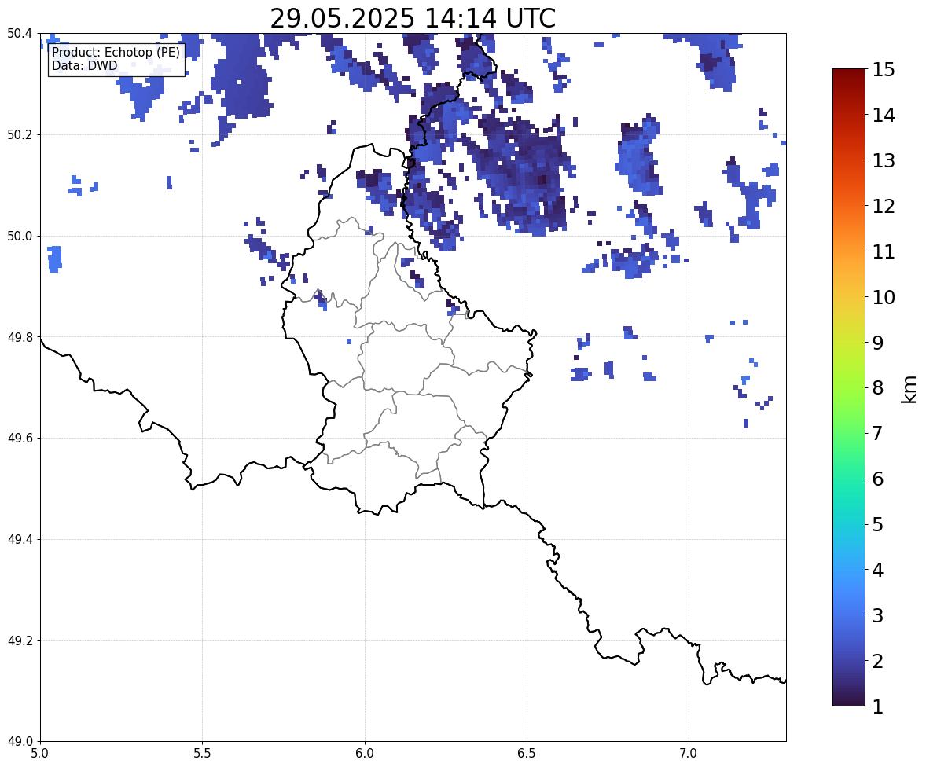Screen dimensions: 926x767
Task: Click the title text 29.05.2025 14:14 UTC
Action: [413, 18]
